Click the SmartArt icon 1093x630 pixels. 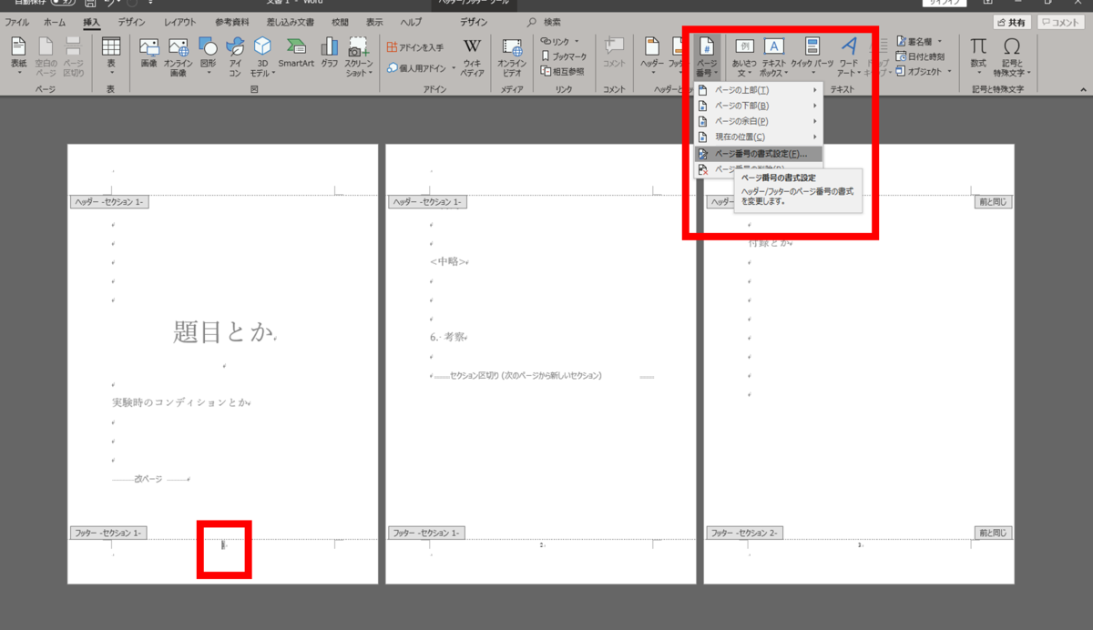(296, 54)
